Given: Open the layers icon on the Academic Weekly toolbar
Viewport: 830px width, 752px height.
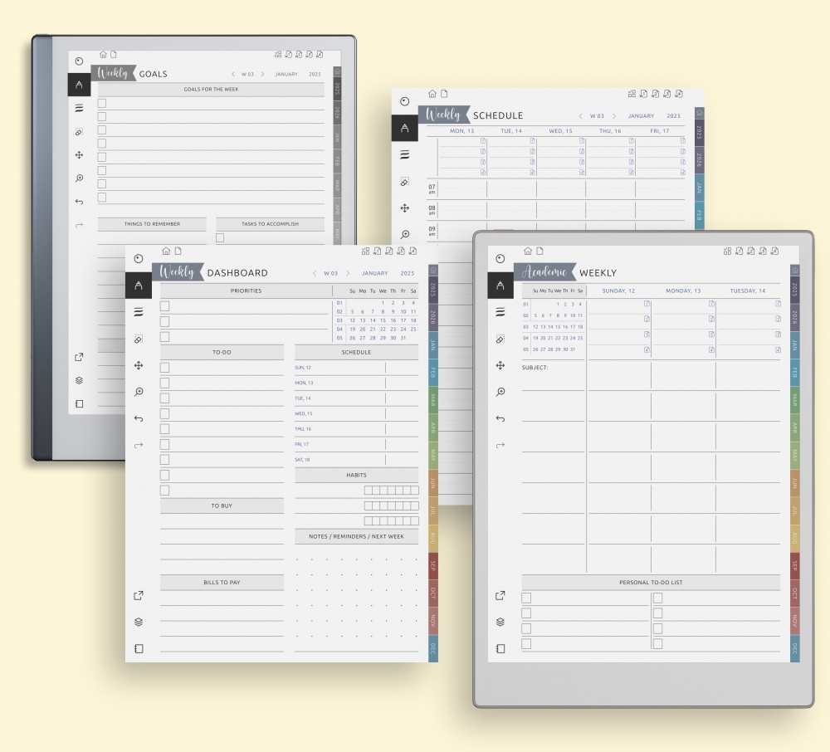Looking at the screenshot, I should (500, 622).
